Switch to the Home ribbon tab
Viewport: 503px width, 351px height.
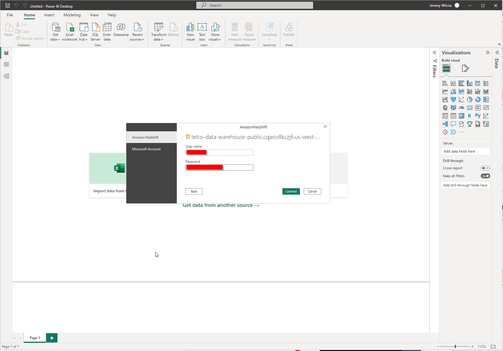coord(29,15)
